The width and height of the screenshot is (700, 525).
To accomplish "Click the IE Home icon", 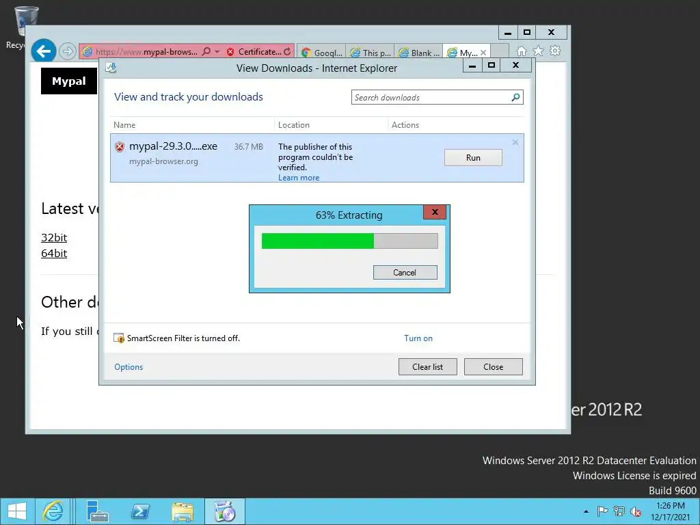I will [521, 51].
